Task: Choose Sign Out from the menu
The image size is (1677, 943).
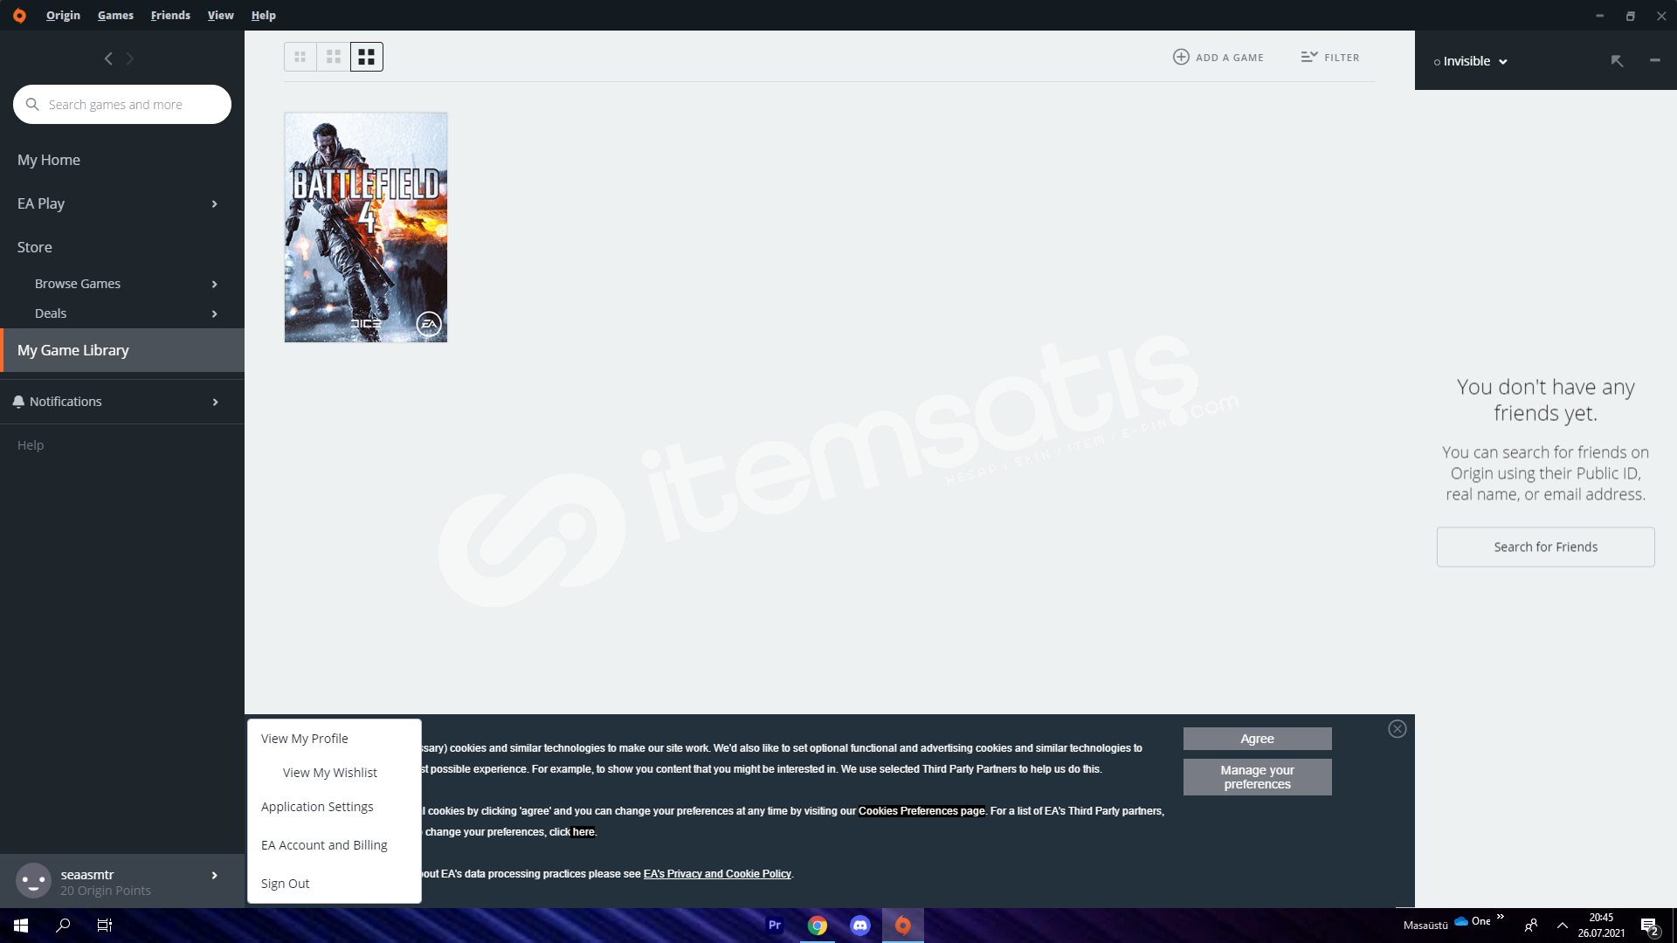Action: (286, 884)
